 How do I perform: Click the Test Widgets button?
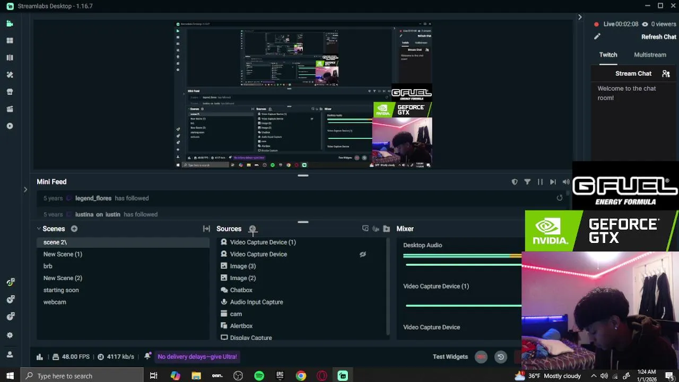[x=450, y=357]
